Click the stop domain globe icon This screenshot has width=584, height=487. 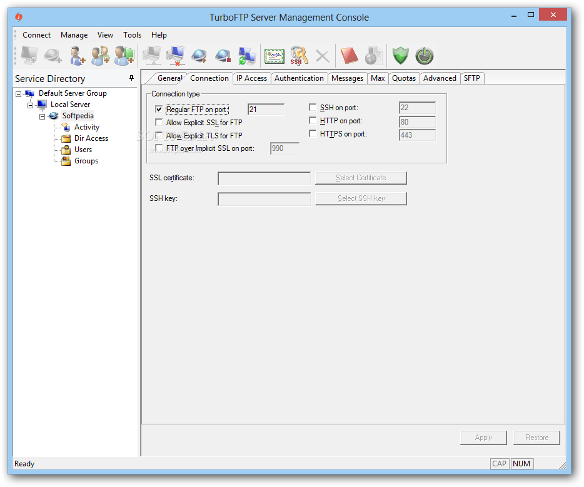[x=223, y=56]
